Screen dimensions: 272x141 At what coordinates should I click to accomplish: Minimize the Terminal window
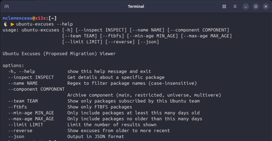(x=246, y=7)
